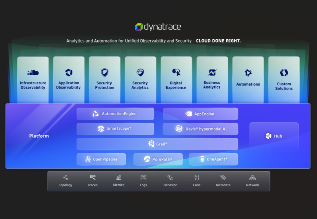Click the OpenPipeline icon
Image resolution: width=317 pixels, height=219 pixels.
pyautogui.click(x=88, y=159)
